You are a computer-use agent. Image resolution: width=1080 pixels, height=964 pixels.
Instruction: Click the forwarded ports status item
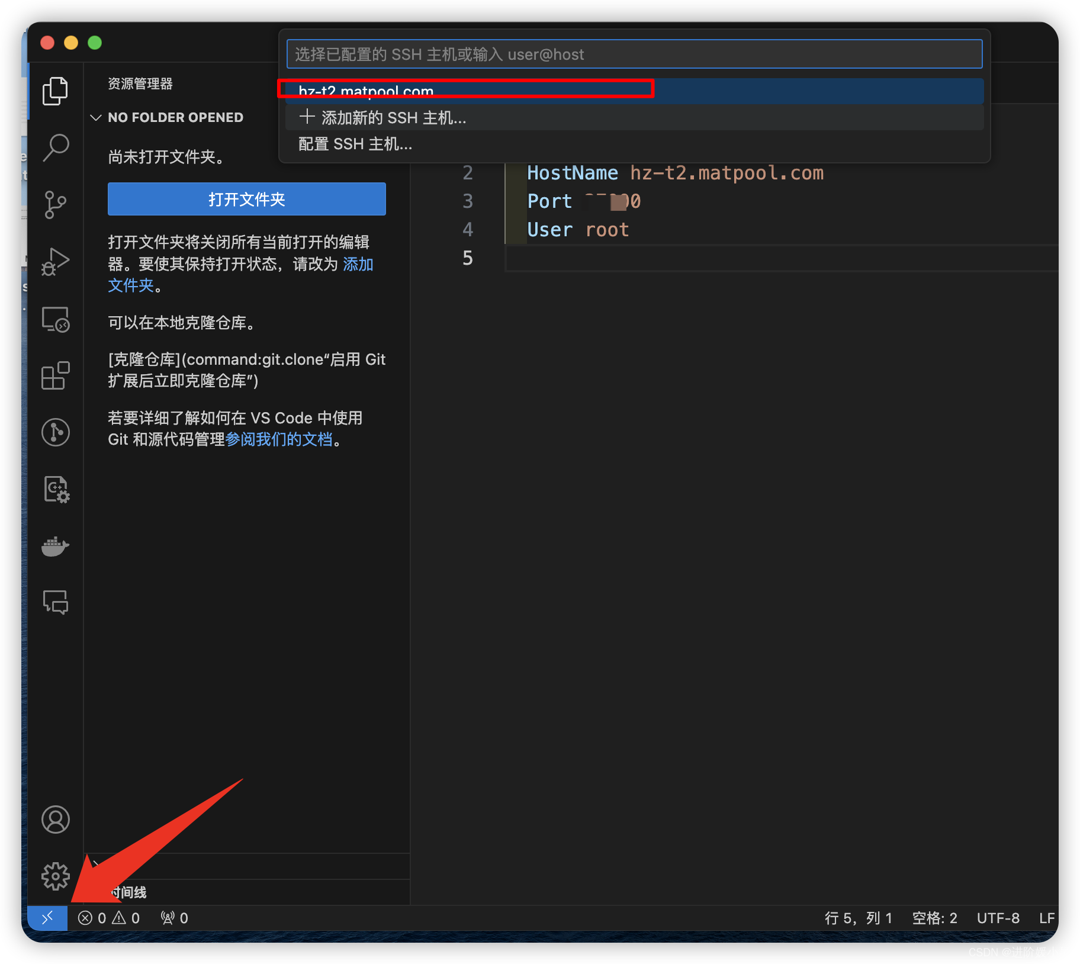point(174,918)
